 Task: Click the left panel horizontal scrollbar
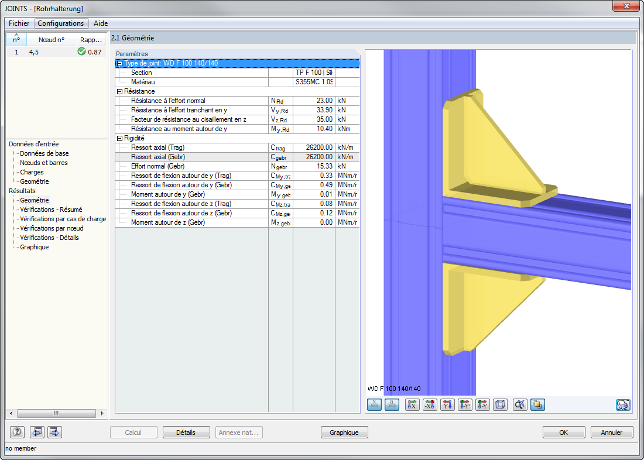pyautogui.click(x=56, y=413)
